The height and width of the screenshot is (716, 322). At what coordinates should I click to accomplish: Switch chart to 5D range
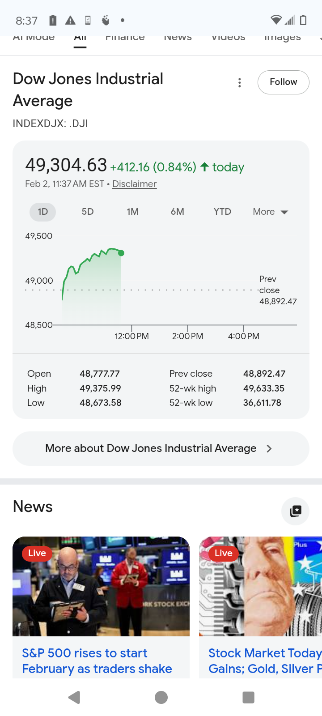coord(88,212)
